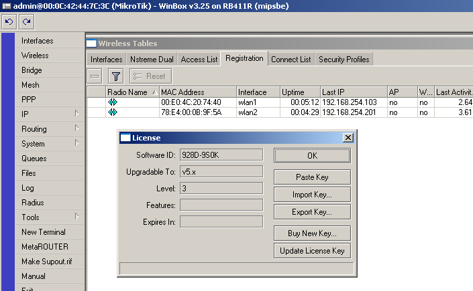Sort by the Interface column header
This screenshot has width=473, height=291.
258,92
